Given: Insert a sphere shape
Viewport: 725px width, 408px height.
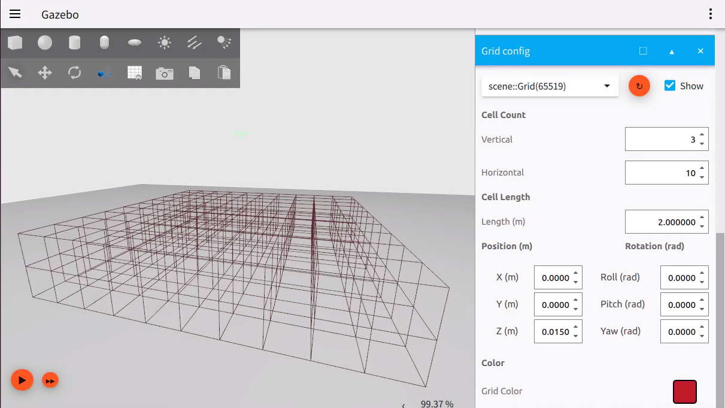Looking at the screenshot, I should click(45, 43).
